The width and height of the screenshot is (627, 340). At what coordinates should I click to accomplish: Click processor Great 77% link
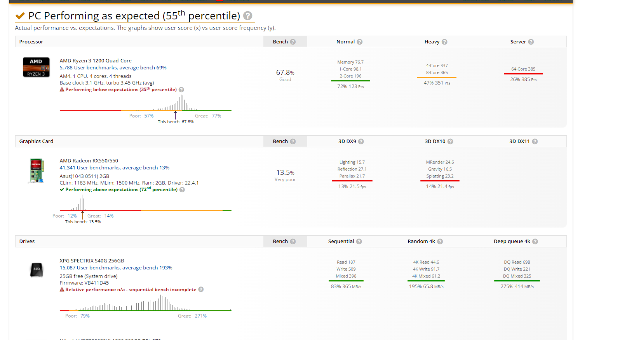point(216,116)
